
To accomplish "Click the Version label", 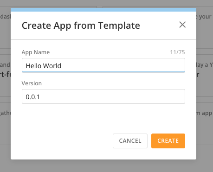I will click(32, 83).
